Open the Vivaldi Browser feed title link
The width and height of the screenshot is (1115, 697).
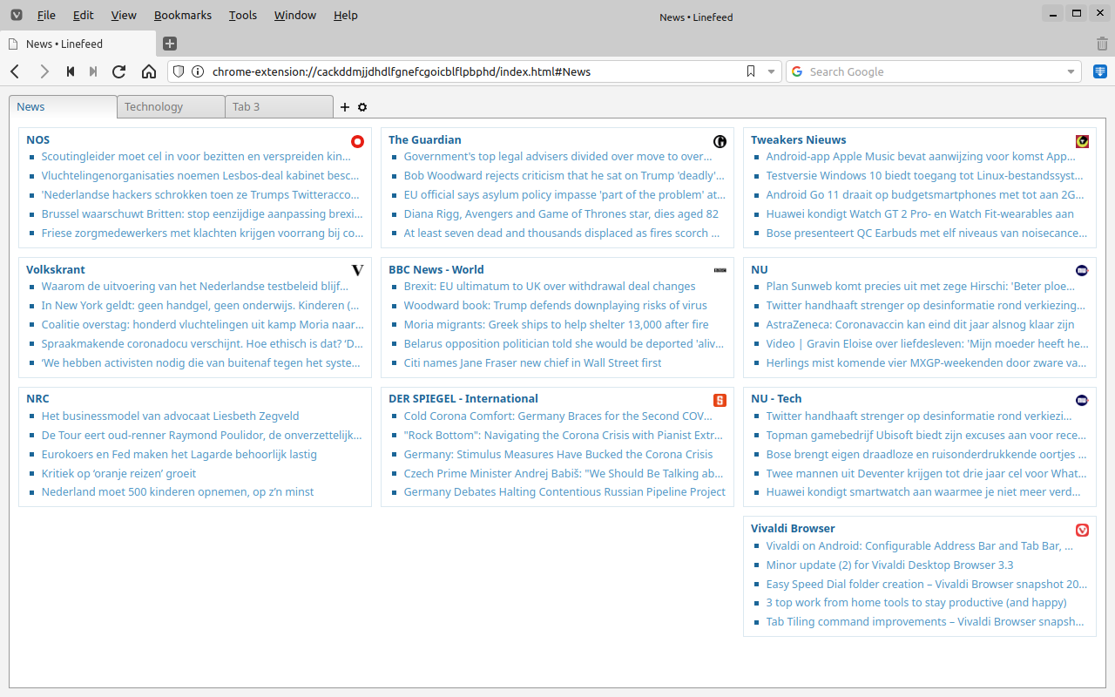(x=793, y=528)
